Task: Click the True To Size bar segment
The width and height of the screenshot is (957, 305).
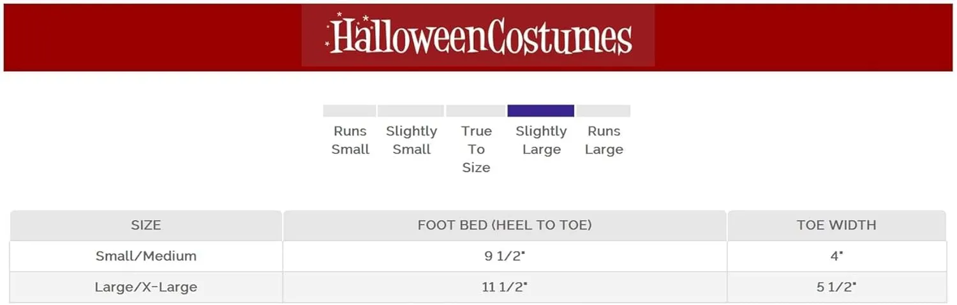Action: click(x=476, y=111)
